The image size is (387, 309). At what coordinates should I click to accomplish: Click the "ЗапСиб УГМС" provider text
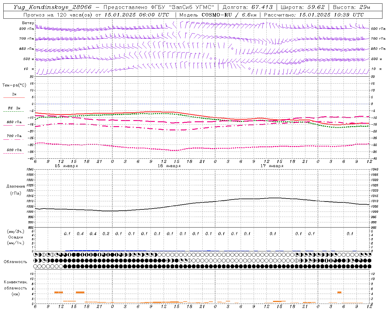click(192, 7)
